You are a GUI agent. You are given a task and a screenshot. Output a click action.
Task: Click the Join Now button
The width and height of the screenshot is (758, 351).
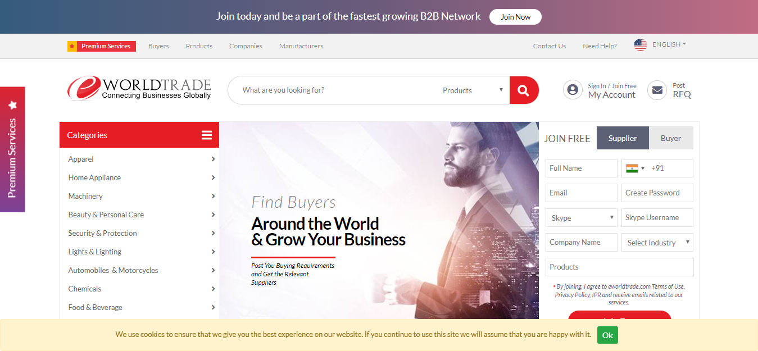[515, 16]
